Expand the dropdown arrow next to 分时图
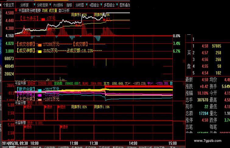The height and width of the screenshot is (148, 230). tap(86, 5)
